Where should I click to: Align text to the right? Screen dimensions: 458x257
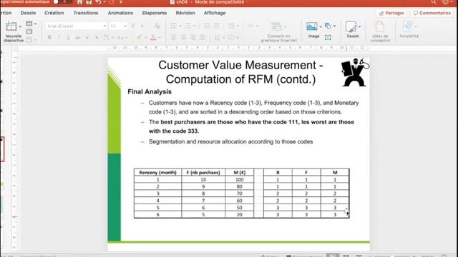tap(193, 37)
